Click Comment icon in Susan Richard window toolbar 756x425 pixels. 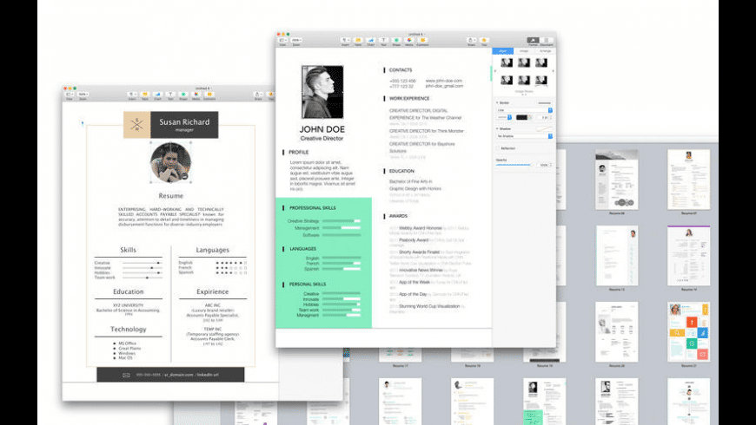click(x=209, y=95)
